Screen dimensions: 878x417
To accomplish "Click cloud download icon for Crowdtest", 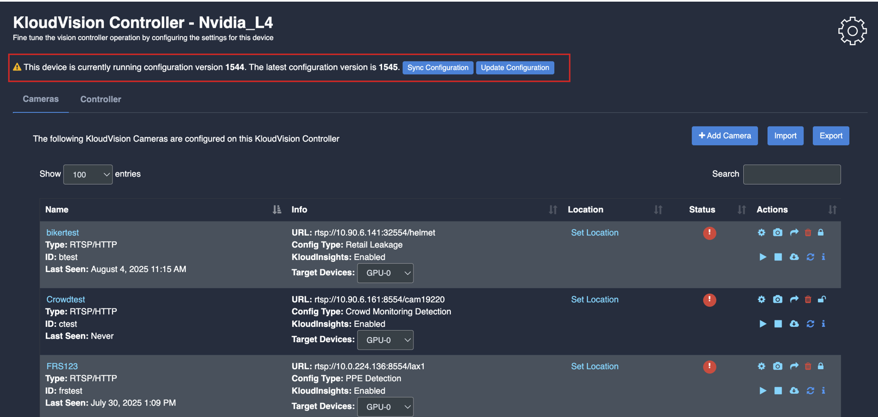I will click(794, 324).
